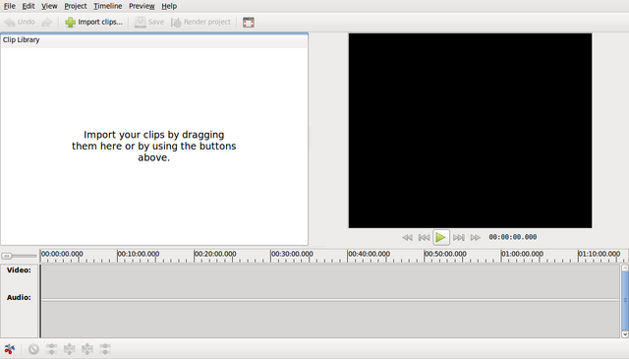629x359 pixels.
Task: Open the Timeline menu
Action: 108,6
